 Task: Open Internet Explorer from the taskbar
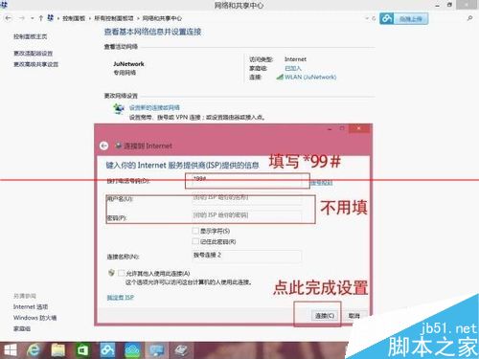[x=34, y=350]
